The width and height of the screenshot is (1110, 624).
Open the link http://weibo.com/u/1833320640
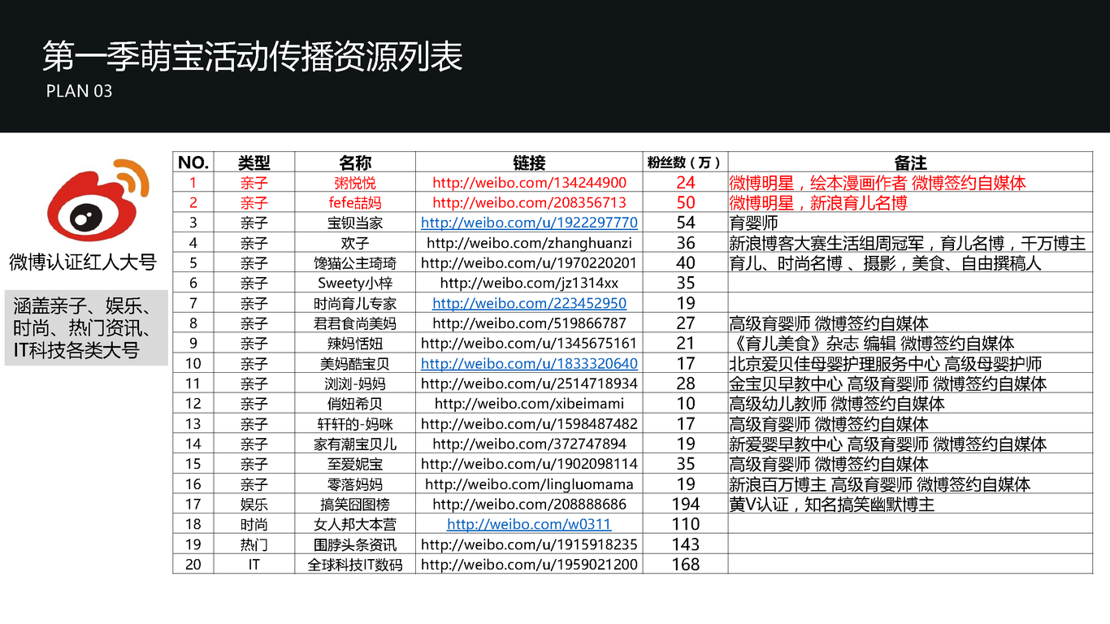click(529, 363)
